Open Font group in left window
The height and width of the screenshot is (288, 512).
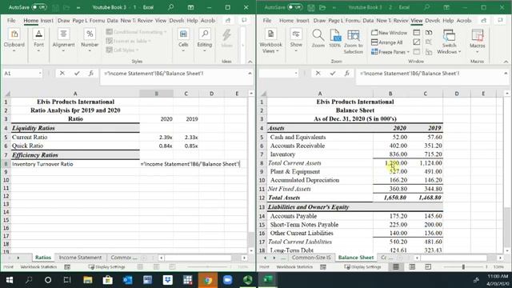click(38, 41)
